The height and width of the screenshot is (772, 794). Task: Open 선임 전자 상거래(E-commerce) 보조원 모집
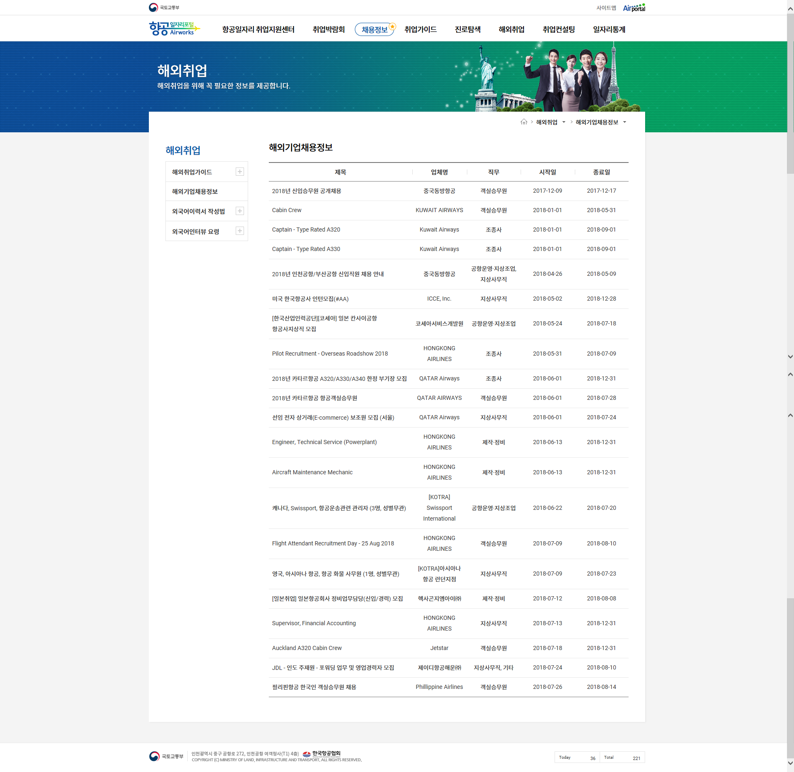tap(333, 418)
